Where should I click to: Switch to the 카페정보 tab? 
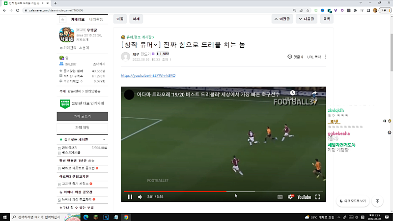tap(78, 19)
